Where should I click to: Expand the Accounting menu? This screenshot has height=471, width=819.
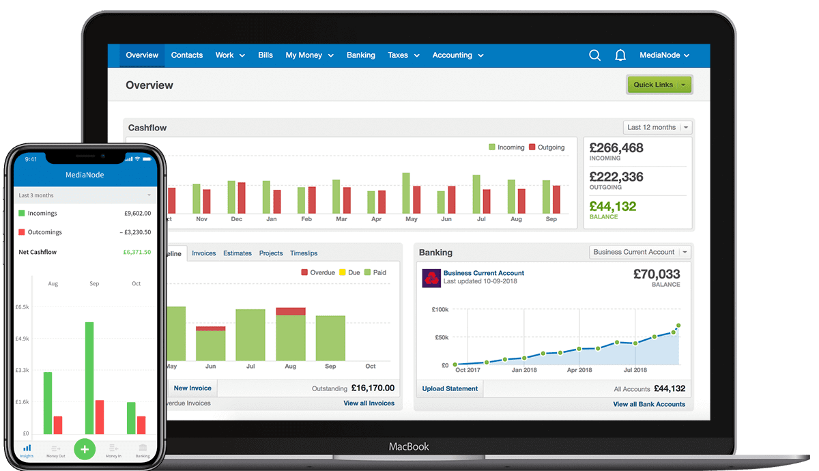(458, 55)
